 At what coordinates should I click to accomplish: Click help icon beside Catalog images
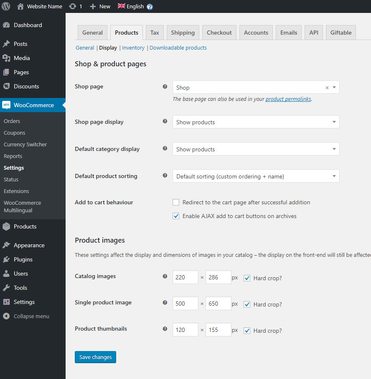(165, 276)
